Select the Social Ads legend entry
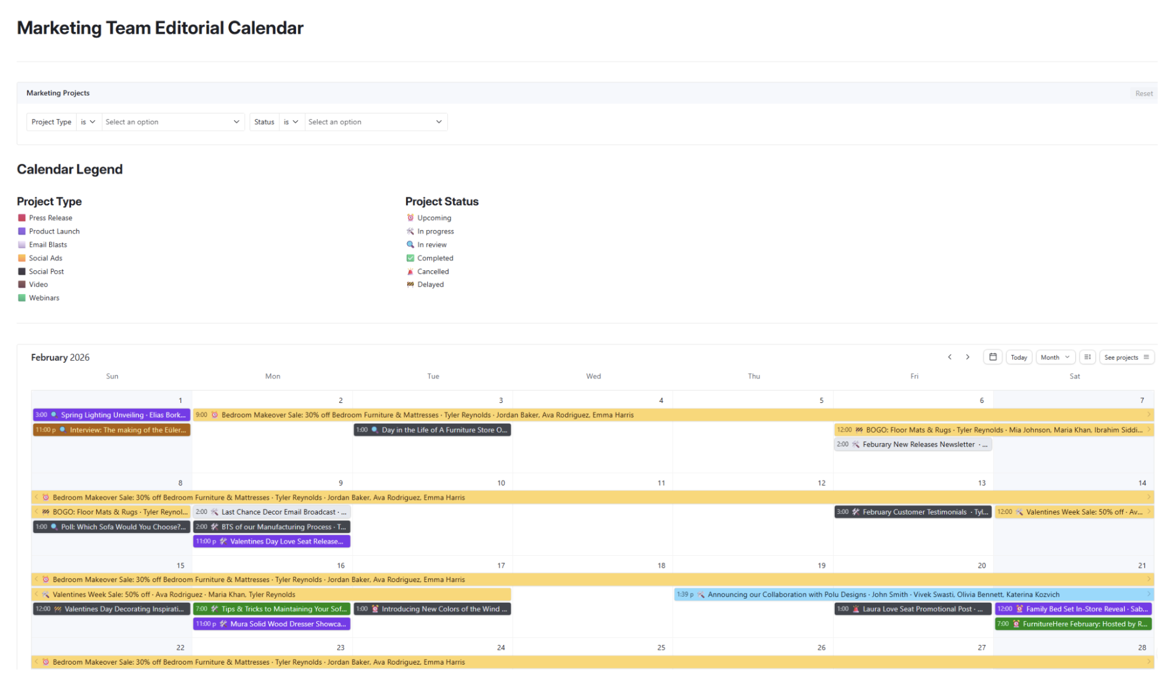This screenshot has width=1168, height=680. (x=45, y=258)
